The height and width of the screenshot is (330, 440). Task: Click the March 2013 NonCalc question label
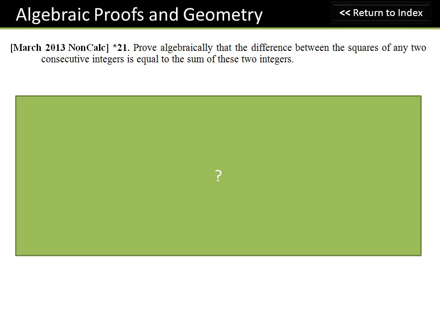click(x=60, y=48)
